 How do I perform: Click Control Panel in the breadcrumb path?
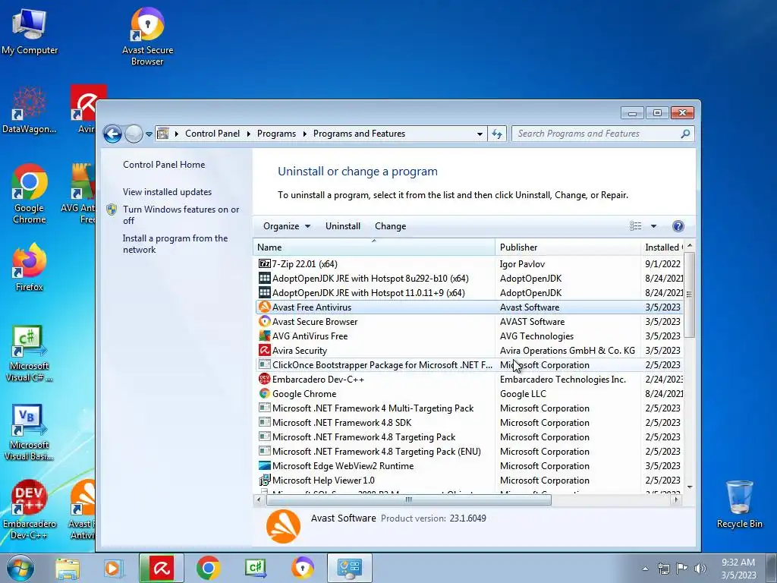click(x=212, y=134)
